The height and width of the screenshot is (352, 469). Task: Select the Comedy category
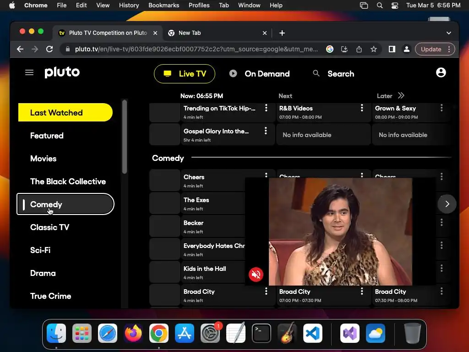tap(65, 204)
